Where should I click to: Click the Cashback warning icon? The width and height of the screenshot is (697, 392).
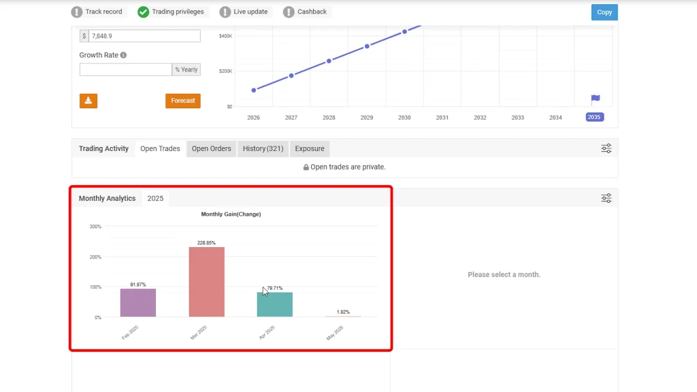pos(289,12)
